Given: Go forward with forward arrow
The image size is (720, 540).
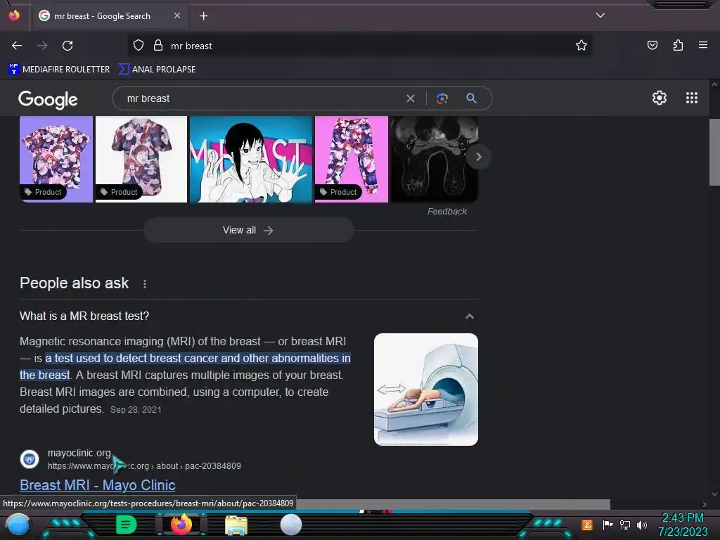Looking at the screenshot, I should click(42, 46).
